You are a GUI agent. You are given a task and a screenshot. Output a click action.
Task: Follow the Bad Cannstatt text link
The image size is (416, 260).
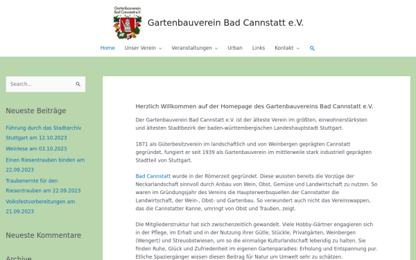pos(153,176)
